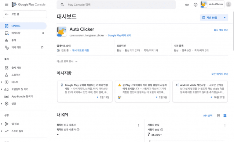Open the hamburger navigation menu
The width and height of the screenshot is (234, 142).
coord(6,5)
